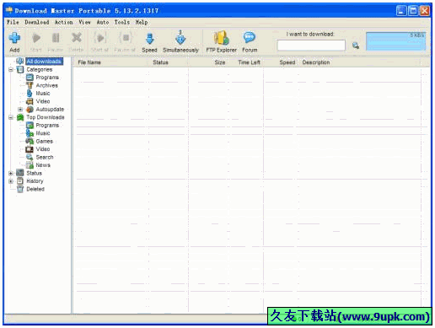Collapse the Top Downloads branch
This screenshot has height=328, width=435.
point(11,117)
